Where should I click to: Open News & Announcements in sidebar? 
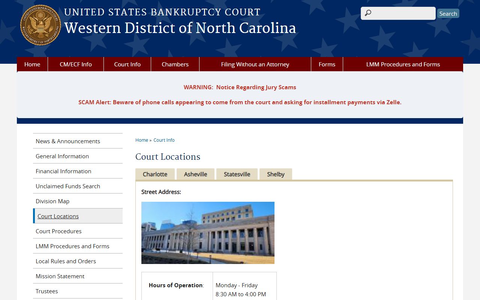click(x=78, y=141)
